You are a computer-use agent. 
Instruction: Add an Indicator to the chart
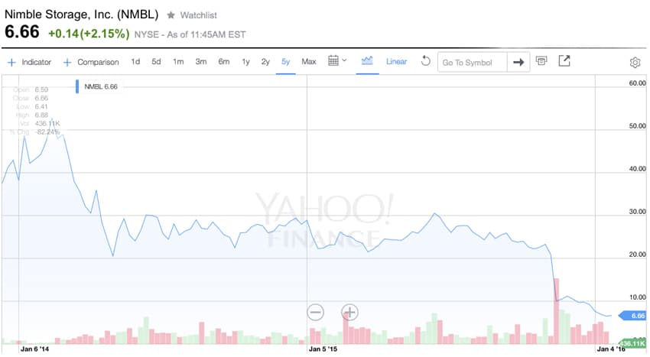pos(29,62)
